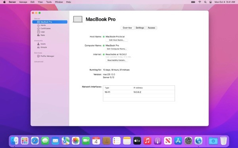This screenshot has width=238, height=148.
Task: Click the MacBook Pro laptop icon in header
Action: tap(78, 19)
